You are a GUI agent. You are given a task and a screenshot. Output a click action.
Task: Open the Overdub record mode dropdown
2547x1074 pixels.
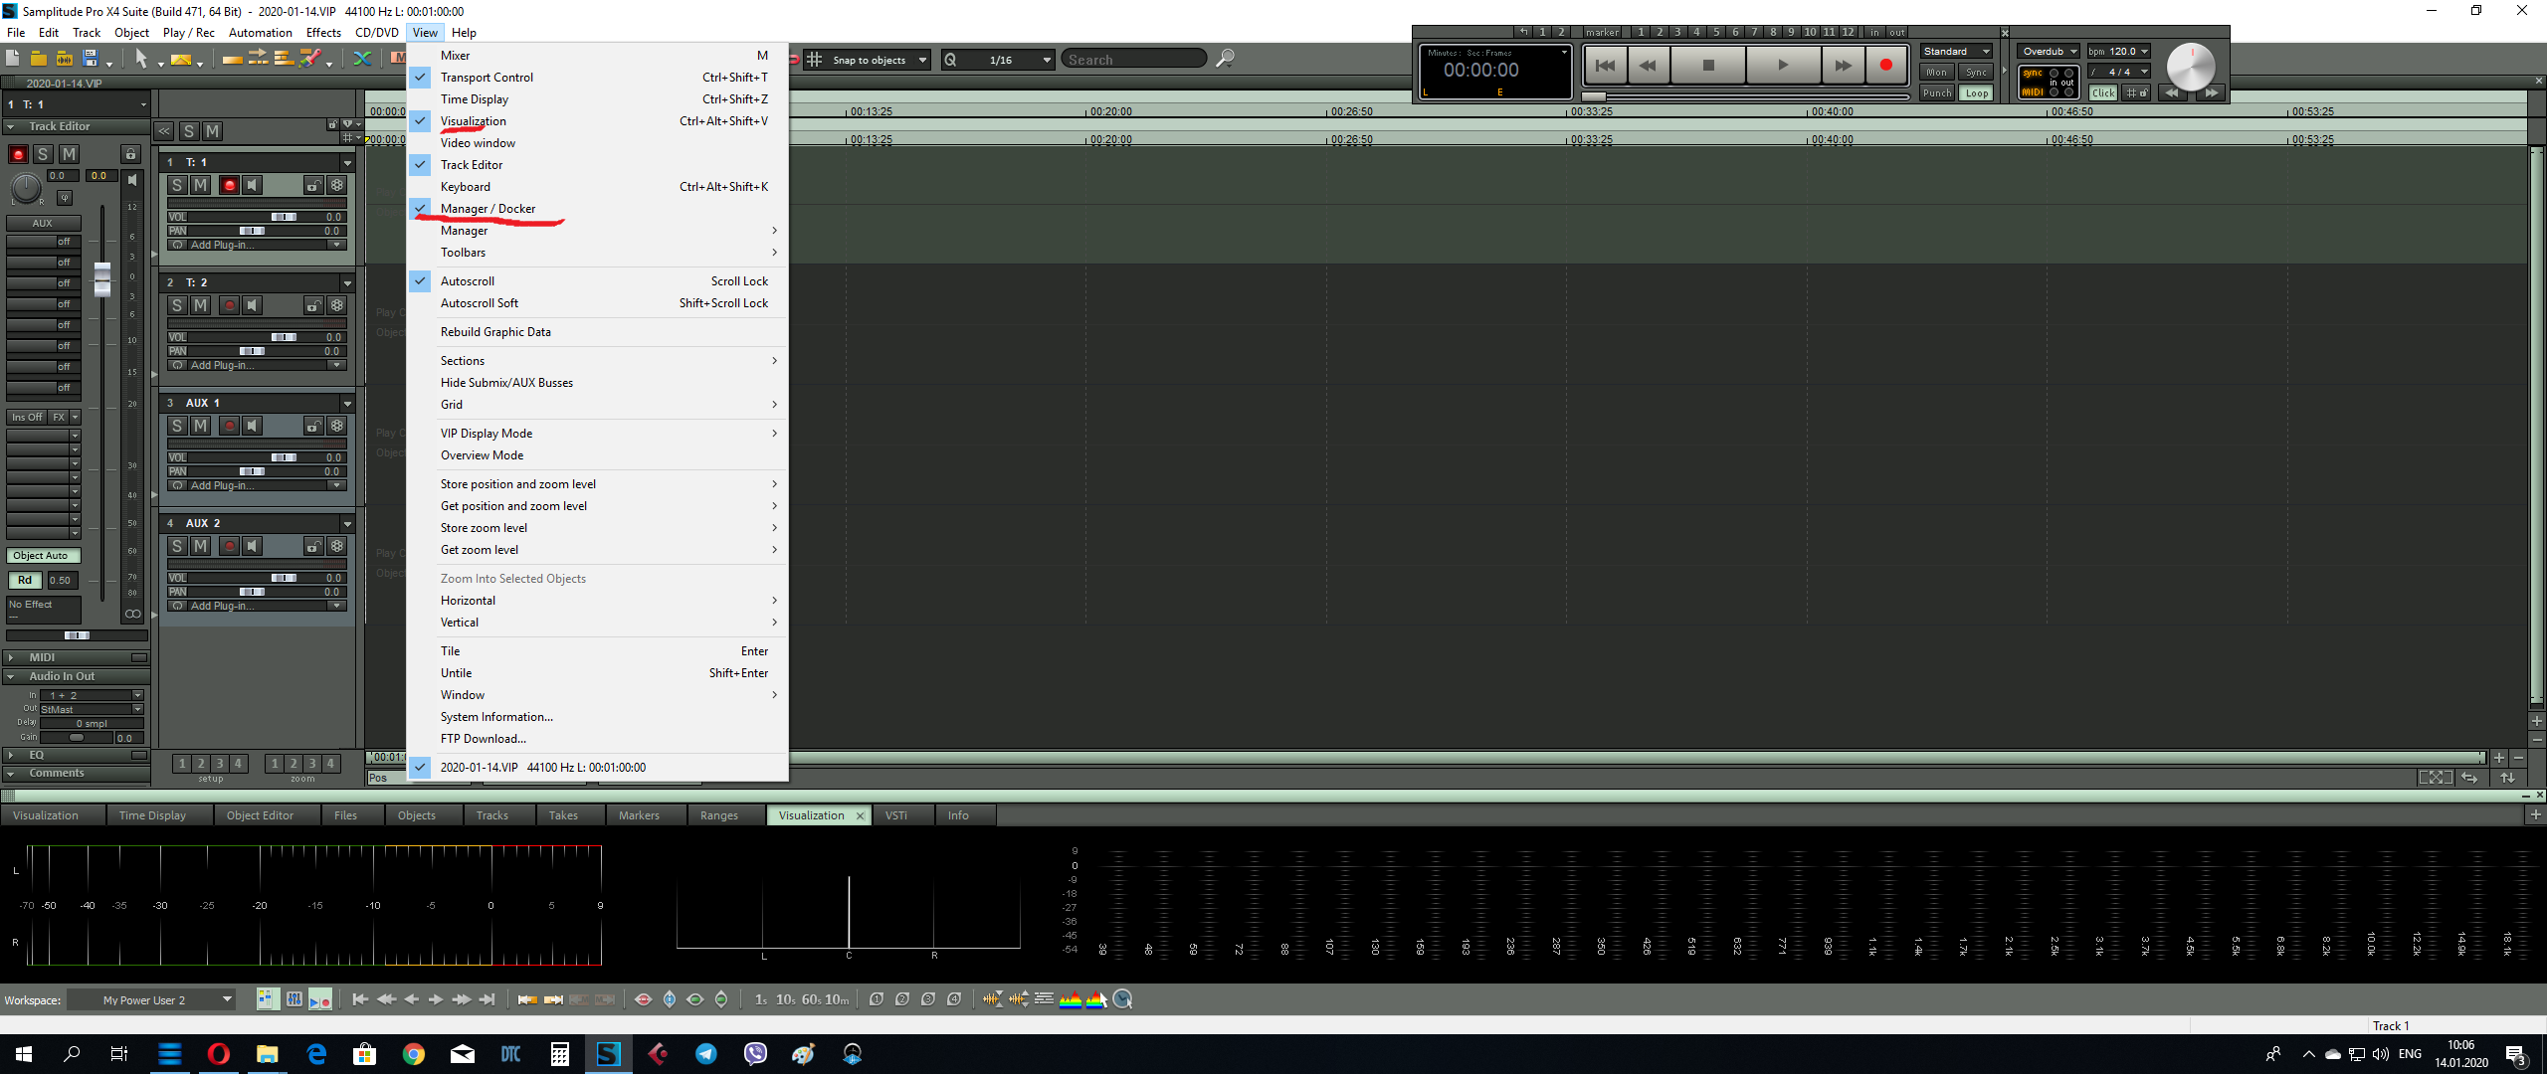[2049, 52]
